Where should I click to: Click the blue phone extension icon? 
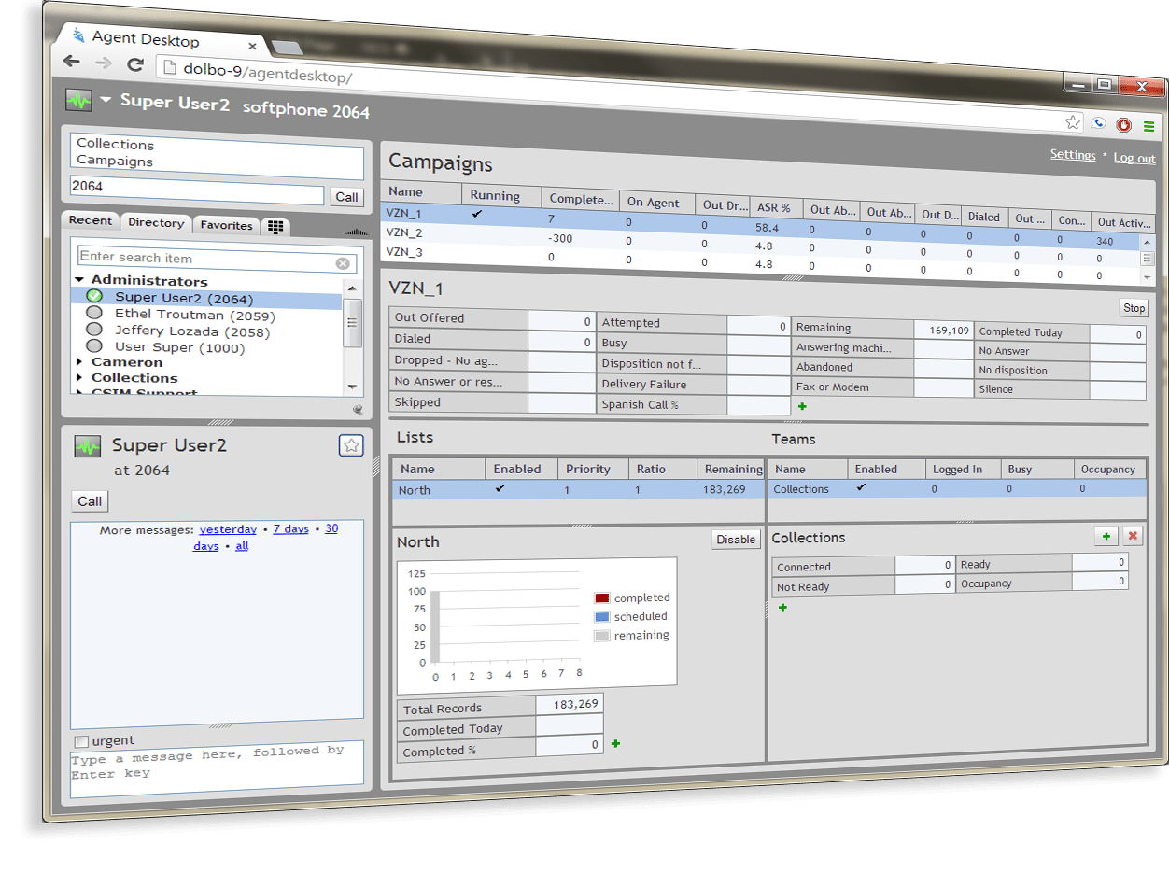click(1099, 123)
